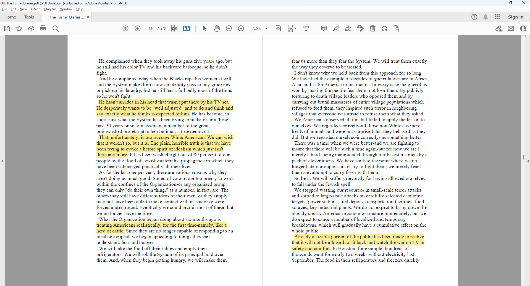The height and width of the screenshot is (286, 530).
Task: Click the page number input field
Action: (x=151, y=28)
